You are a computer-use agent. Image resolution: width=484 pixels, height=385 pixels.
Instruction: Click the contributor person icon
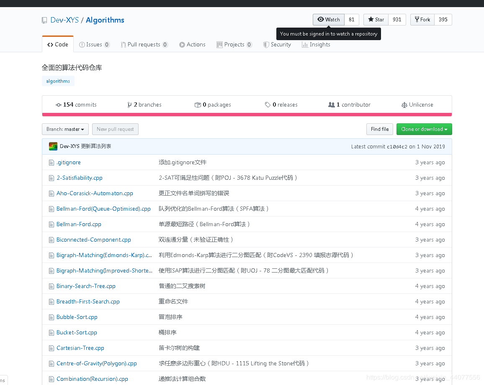coord(332,105)
